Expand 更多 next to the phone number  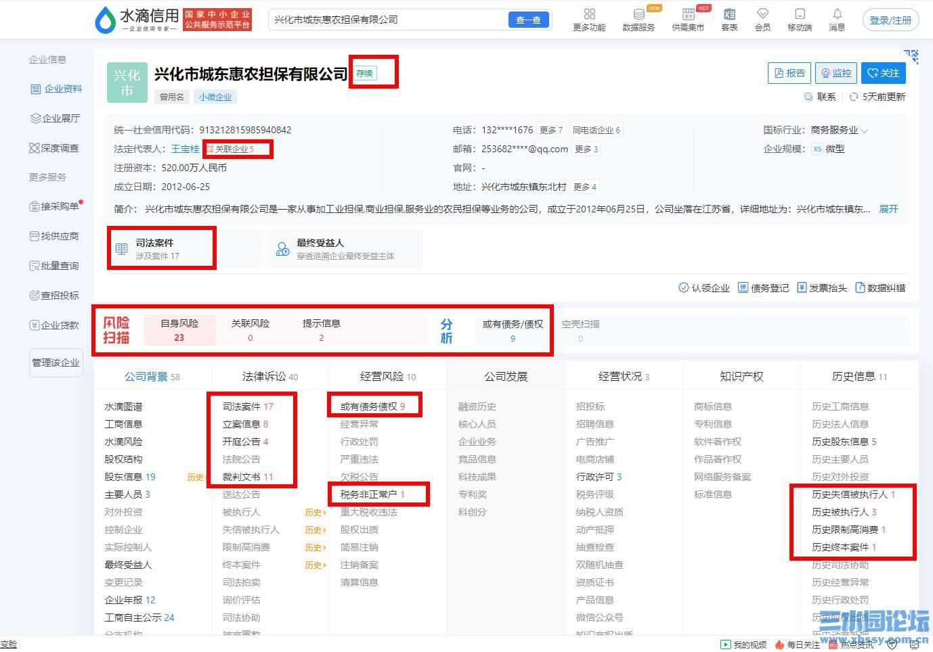click(550, 130)
